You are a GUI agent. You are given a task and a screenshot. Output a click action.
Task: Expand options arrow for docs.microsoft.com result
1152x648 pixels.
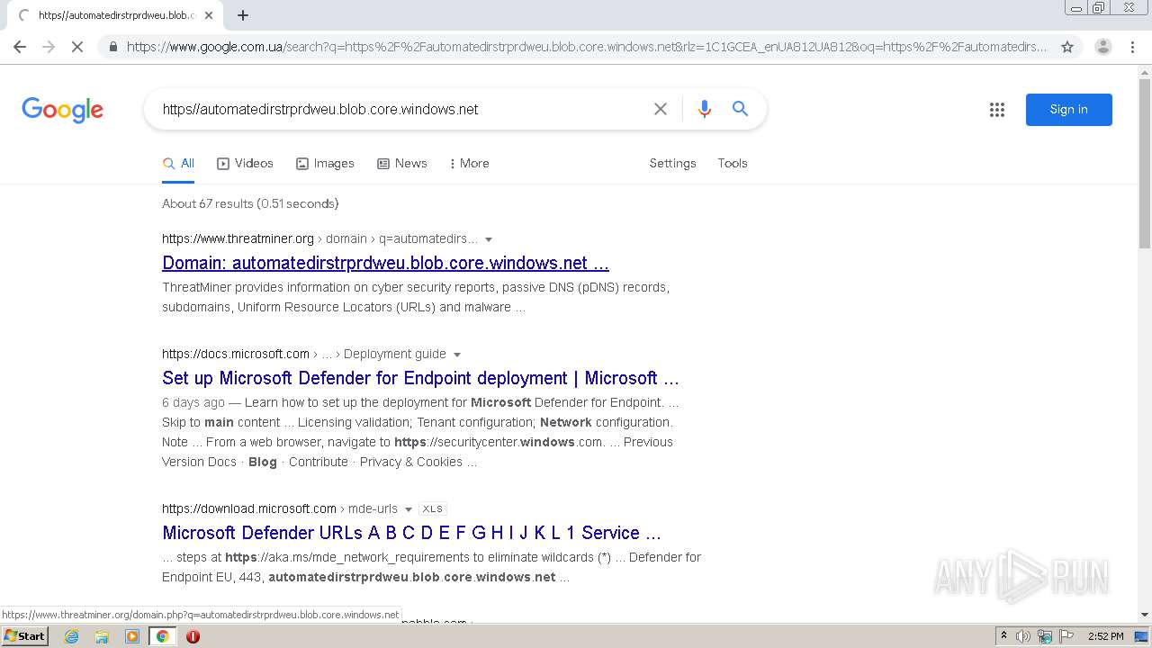pos(457,355)
